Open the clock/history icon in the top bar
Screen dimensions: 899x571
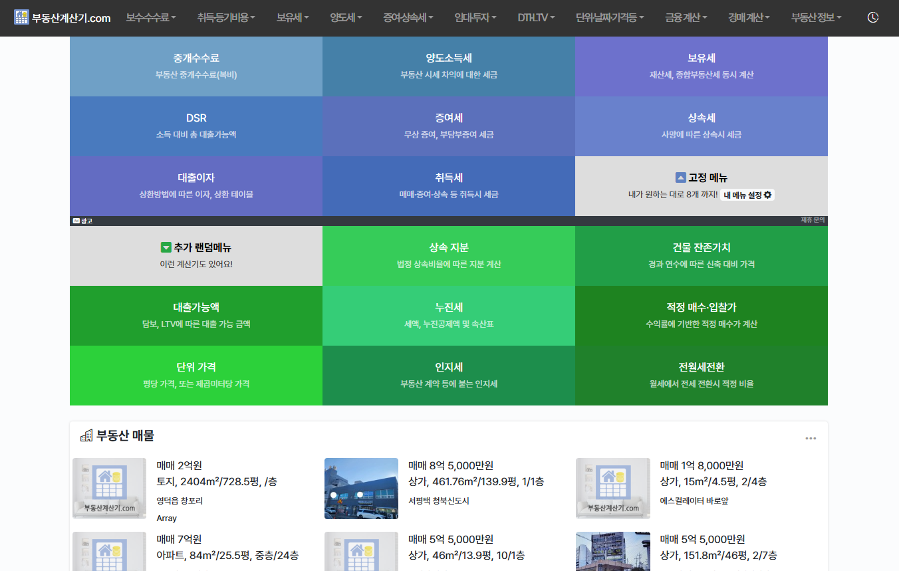click(x=871, y=18)
